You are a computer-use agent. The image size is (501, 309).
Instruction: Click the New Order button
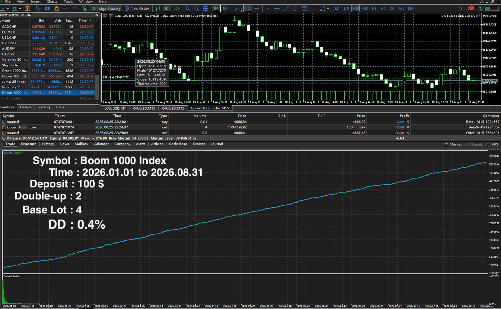[x=137, y=9]
